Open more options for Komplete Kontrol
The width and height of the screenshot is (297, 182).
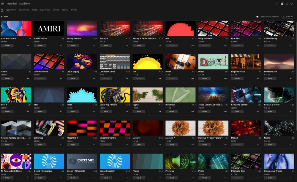[x=258, y=112]
